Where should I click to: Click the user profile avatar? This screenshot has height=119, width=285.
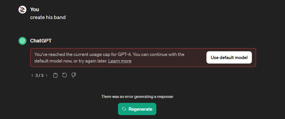(22, 10)
